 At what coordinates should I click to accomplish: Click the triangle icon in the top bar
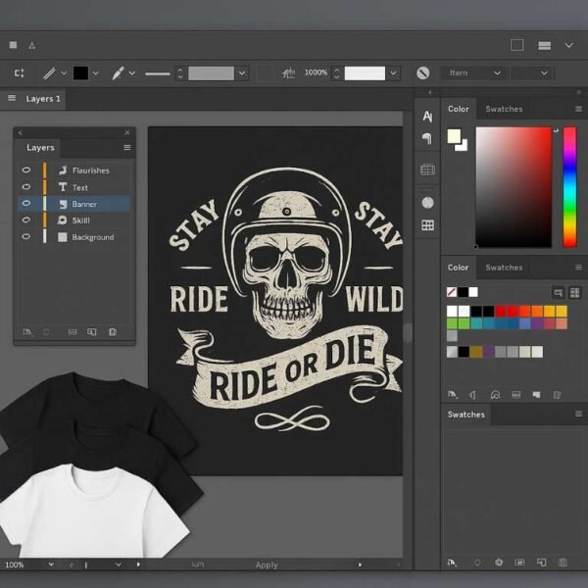pyautogui.click(x=32, y=45)
